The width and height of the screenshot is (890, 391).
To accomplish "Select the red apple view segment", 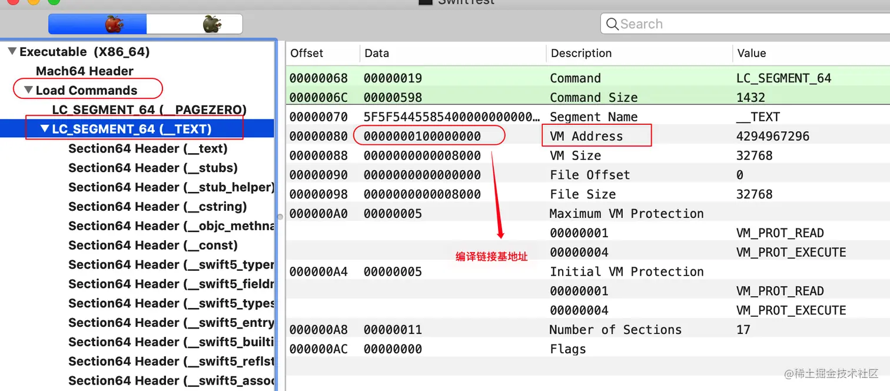I will tap(98, 24).
